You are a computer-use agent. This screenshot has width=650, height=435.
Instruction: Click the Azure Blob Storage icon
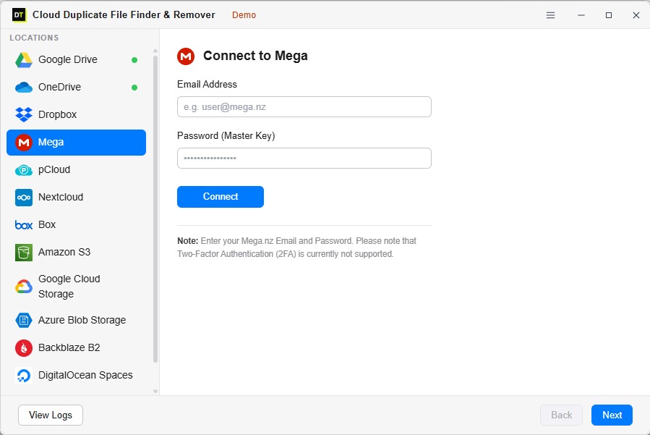click(x=24, y=321)
